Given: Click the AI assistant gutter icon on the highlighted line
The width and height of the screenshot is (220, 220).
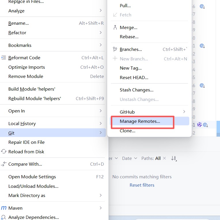Looking at the screenshot, I should tap(199, 125).
